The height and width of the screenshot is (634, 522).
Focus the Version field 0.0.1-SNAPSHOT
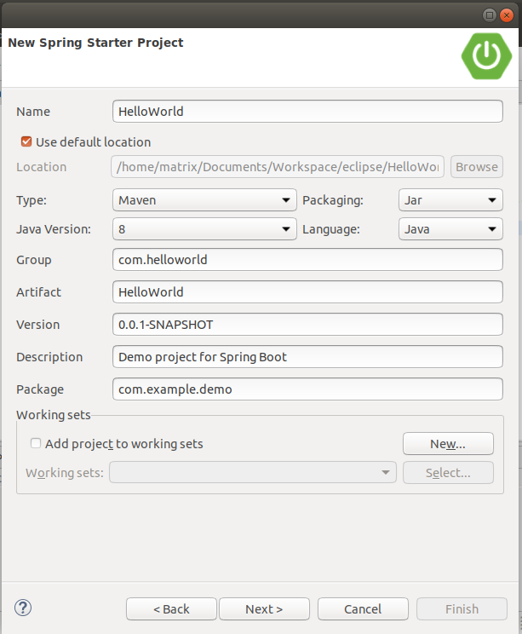point(307,325)
